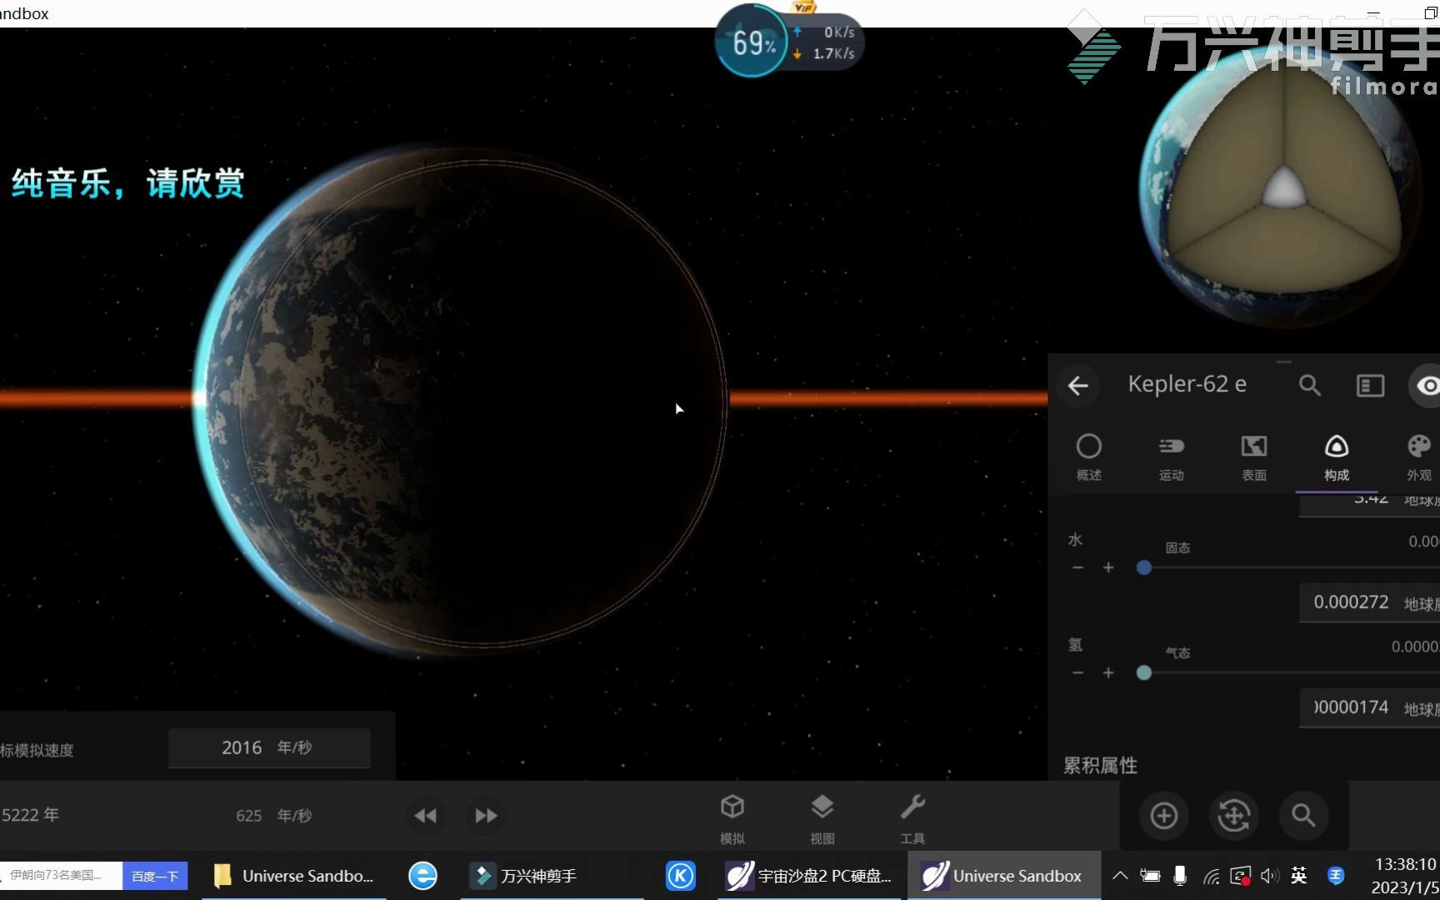Switch to the 概述 overview tab
This screenshot has height=900, width=1440.
pyautogui.click(x=1088, y=457)
